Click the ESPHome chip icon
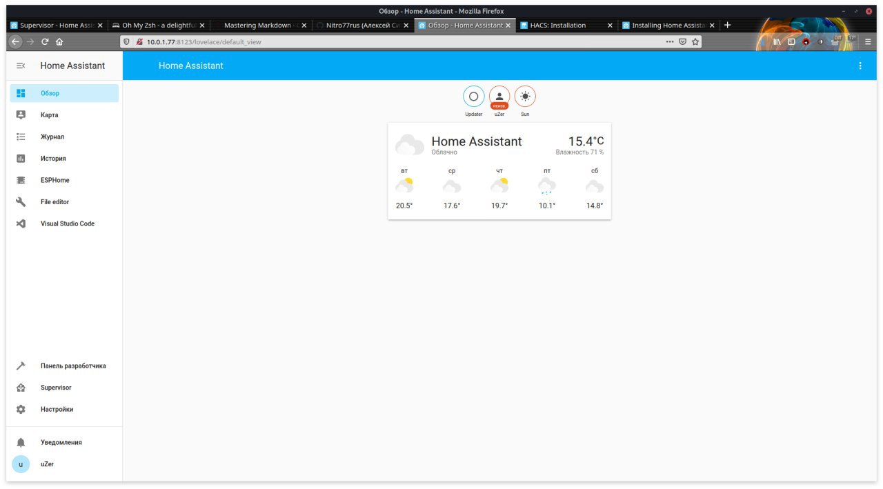The image size is (883, 489). 21,180
